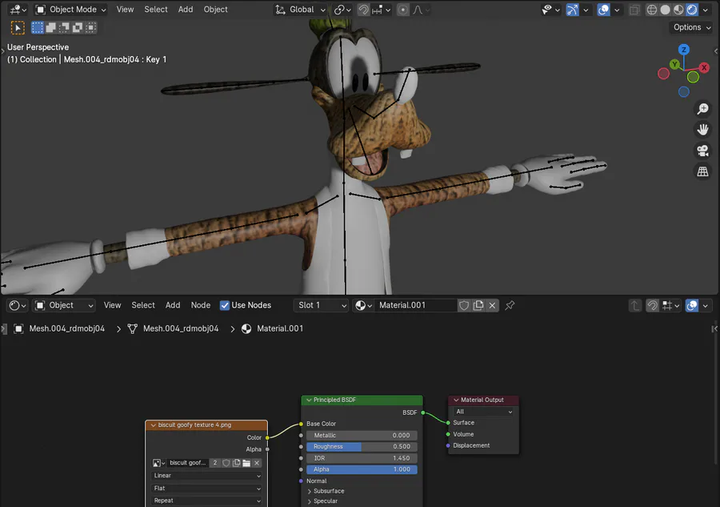Open the 3D viewport editor type menu
This screenshot has height=507, width=720.
coord(18,9)
